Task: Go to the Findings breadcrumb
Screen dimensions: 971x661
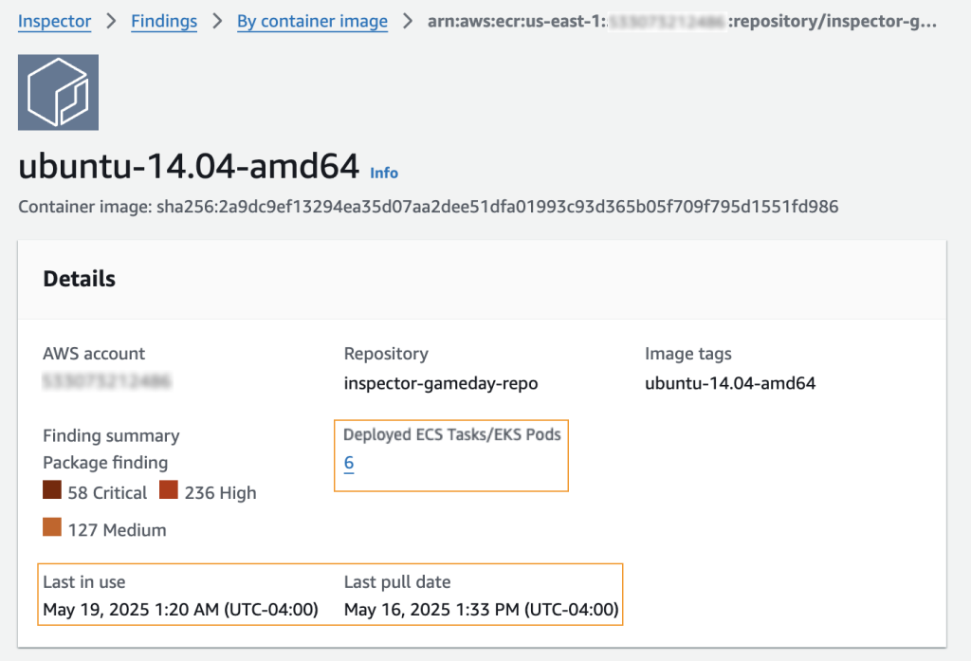Action: tap(164, 21)
